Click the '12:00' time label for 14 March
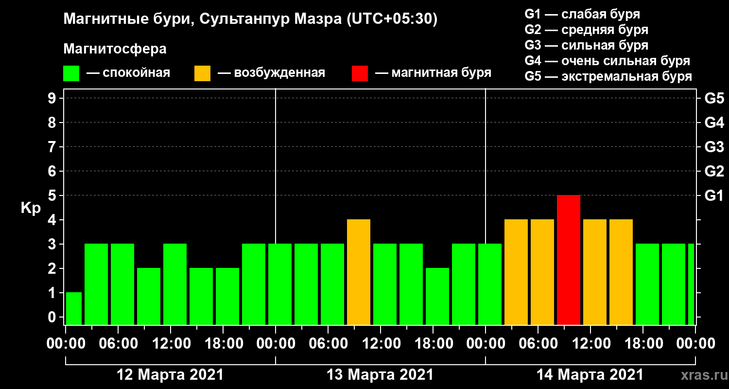The height and width of the screenshot is (389, 729). click(x=590, y=344)
